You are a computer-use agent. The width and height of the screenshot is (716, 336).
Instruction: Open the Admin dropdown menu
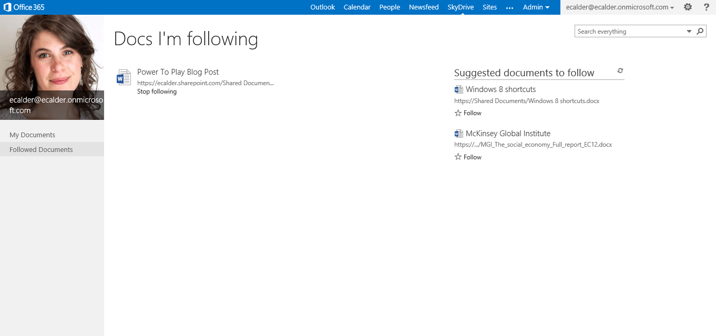[x=536, y=7]
